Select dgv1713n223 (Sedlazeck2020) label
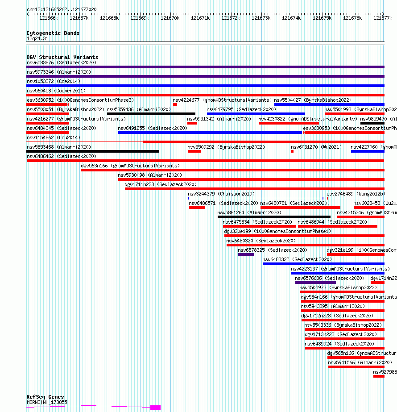The image size is (397, 412). pyautogui.click(x=341, y=334)
